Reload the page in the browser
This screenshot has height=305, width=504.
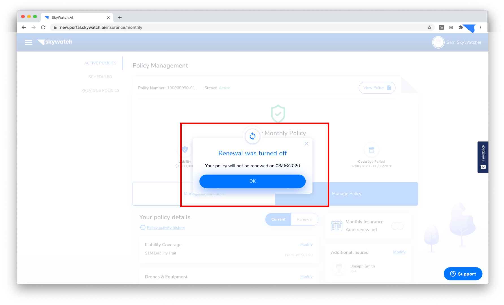(x=43, y=27)
